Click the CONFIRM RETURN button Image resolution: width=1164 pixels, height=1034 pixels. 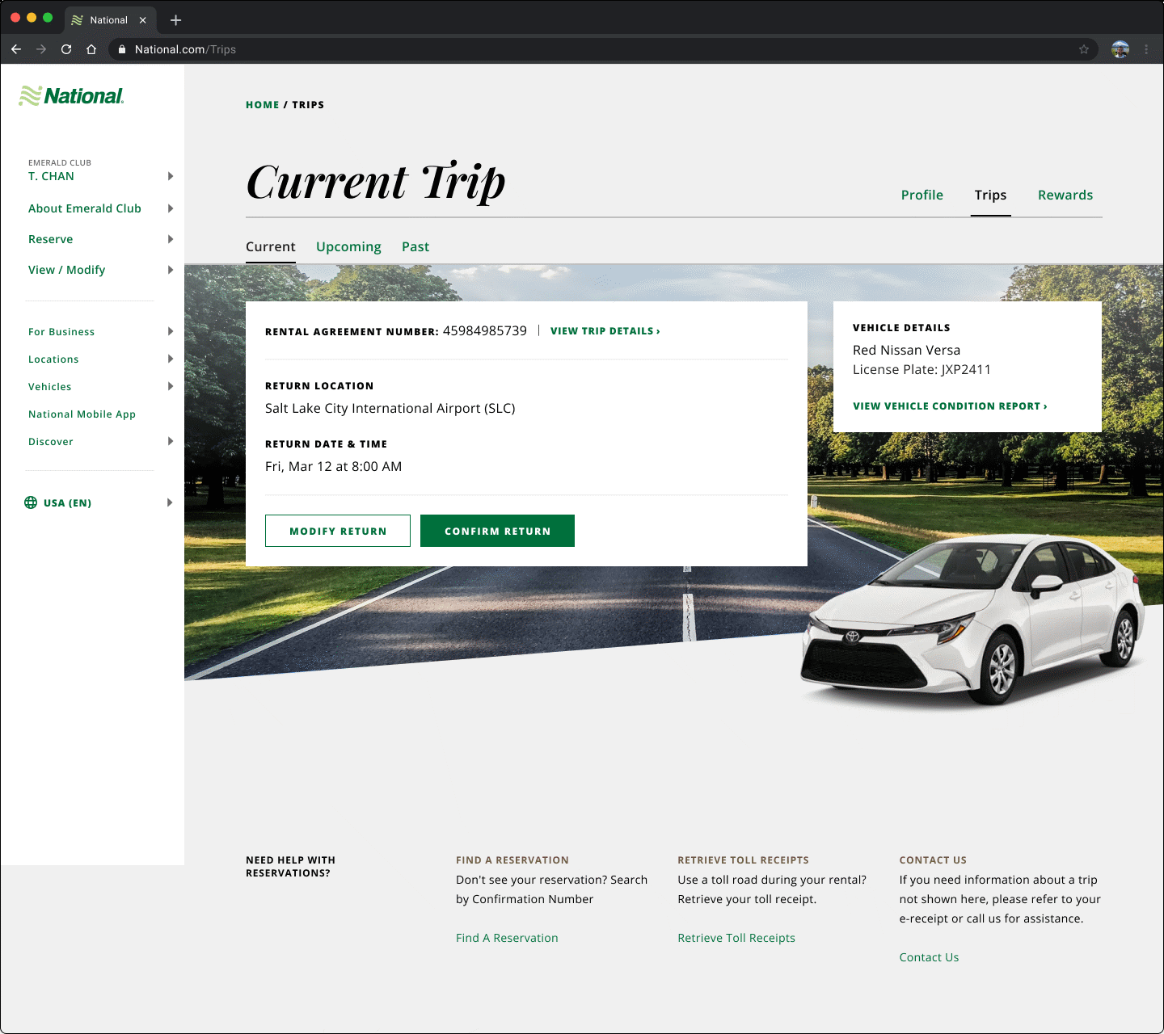(497, 531)
